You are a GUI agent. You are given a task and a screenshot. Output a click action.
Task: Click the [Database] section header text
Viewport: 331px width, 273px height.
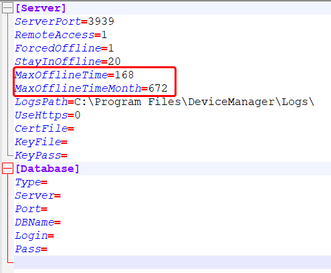pos(47,169)
